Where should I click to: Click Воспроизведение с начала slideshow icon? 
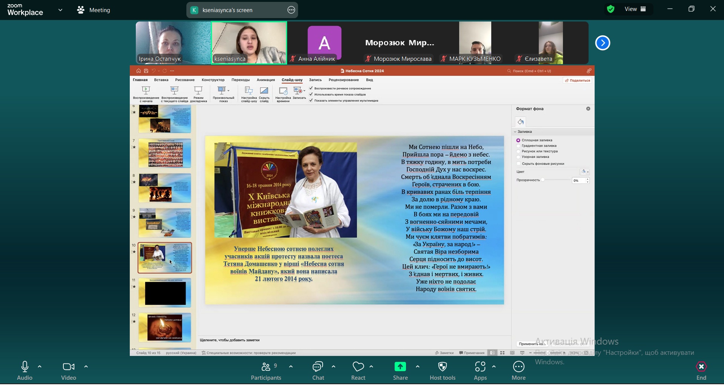click(146, 91)
